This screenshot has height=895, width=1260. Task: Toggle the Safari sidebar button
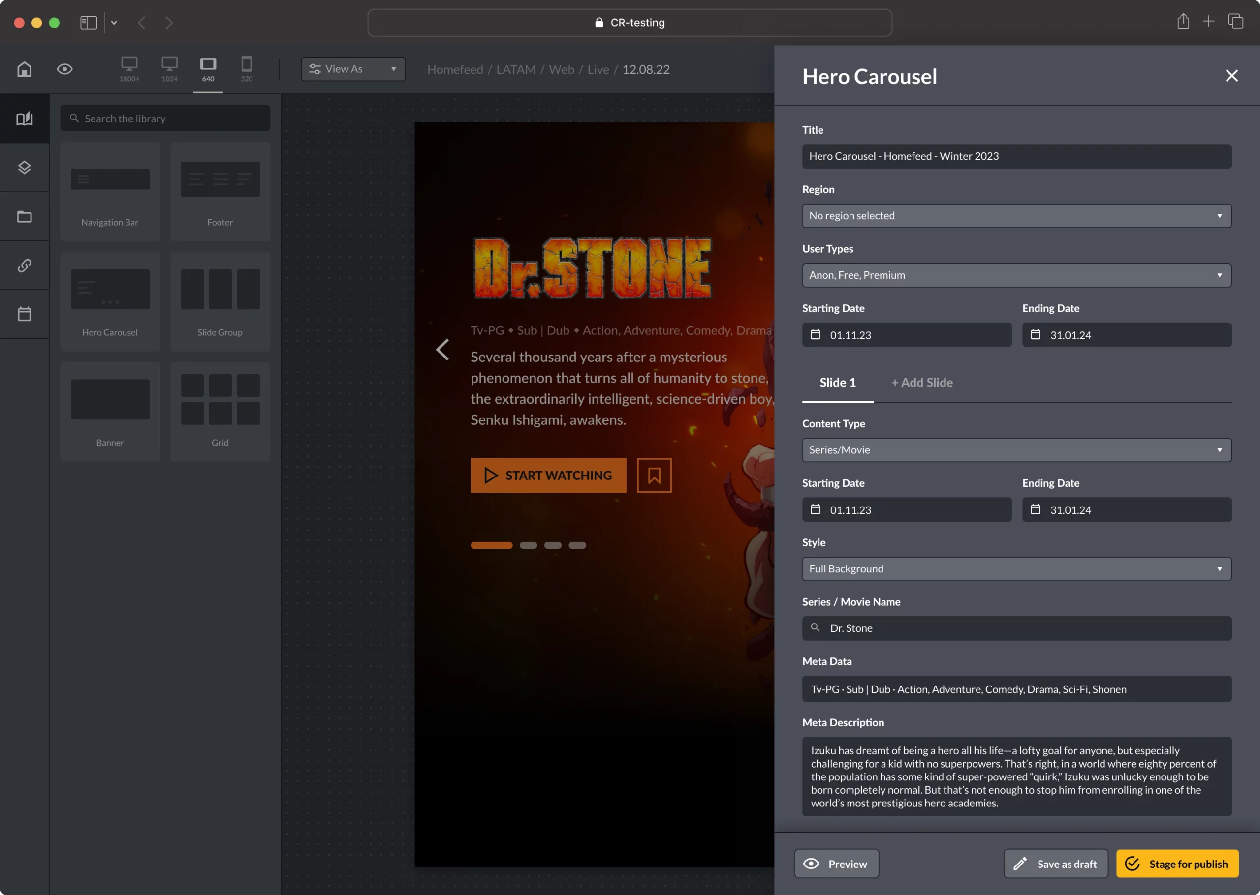[x=88, y=23]
